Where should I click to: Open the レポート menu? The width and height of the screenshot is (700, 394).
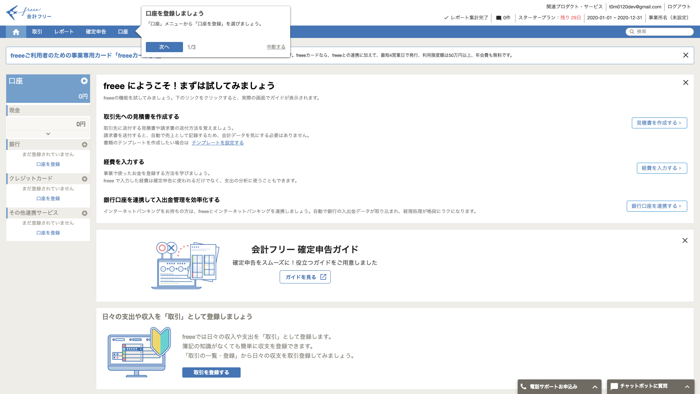(64, 32)
